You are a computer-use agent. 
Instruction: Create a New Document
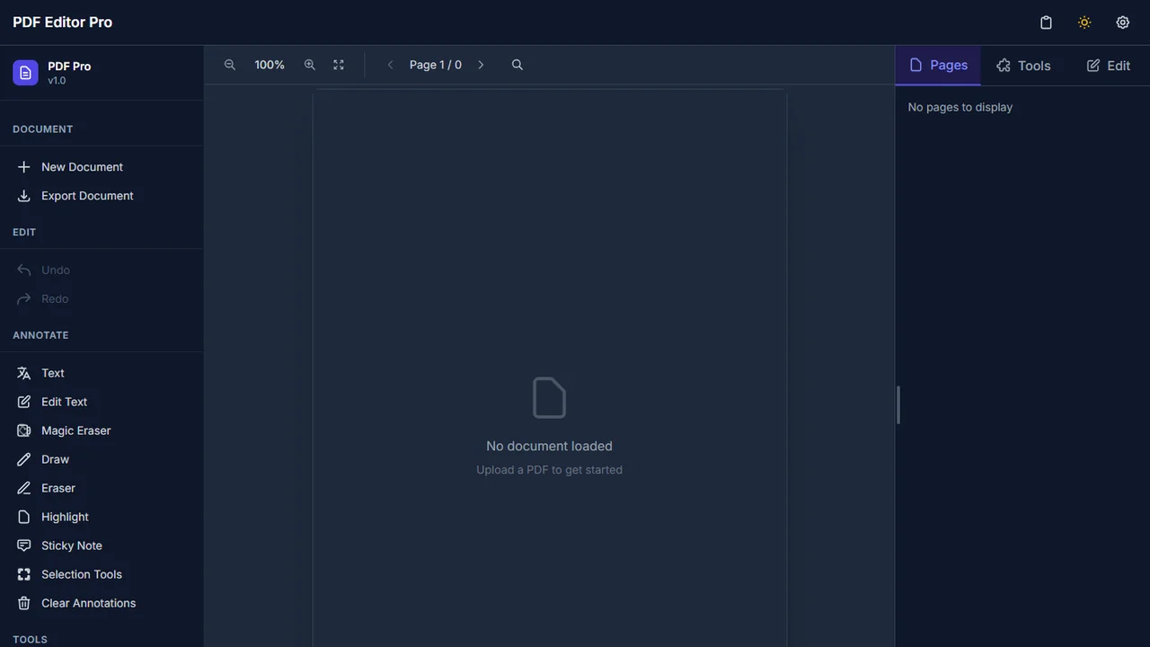(x=102, y=167)
